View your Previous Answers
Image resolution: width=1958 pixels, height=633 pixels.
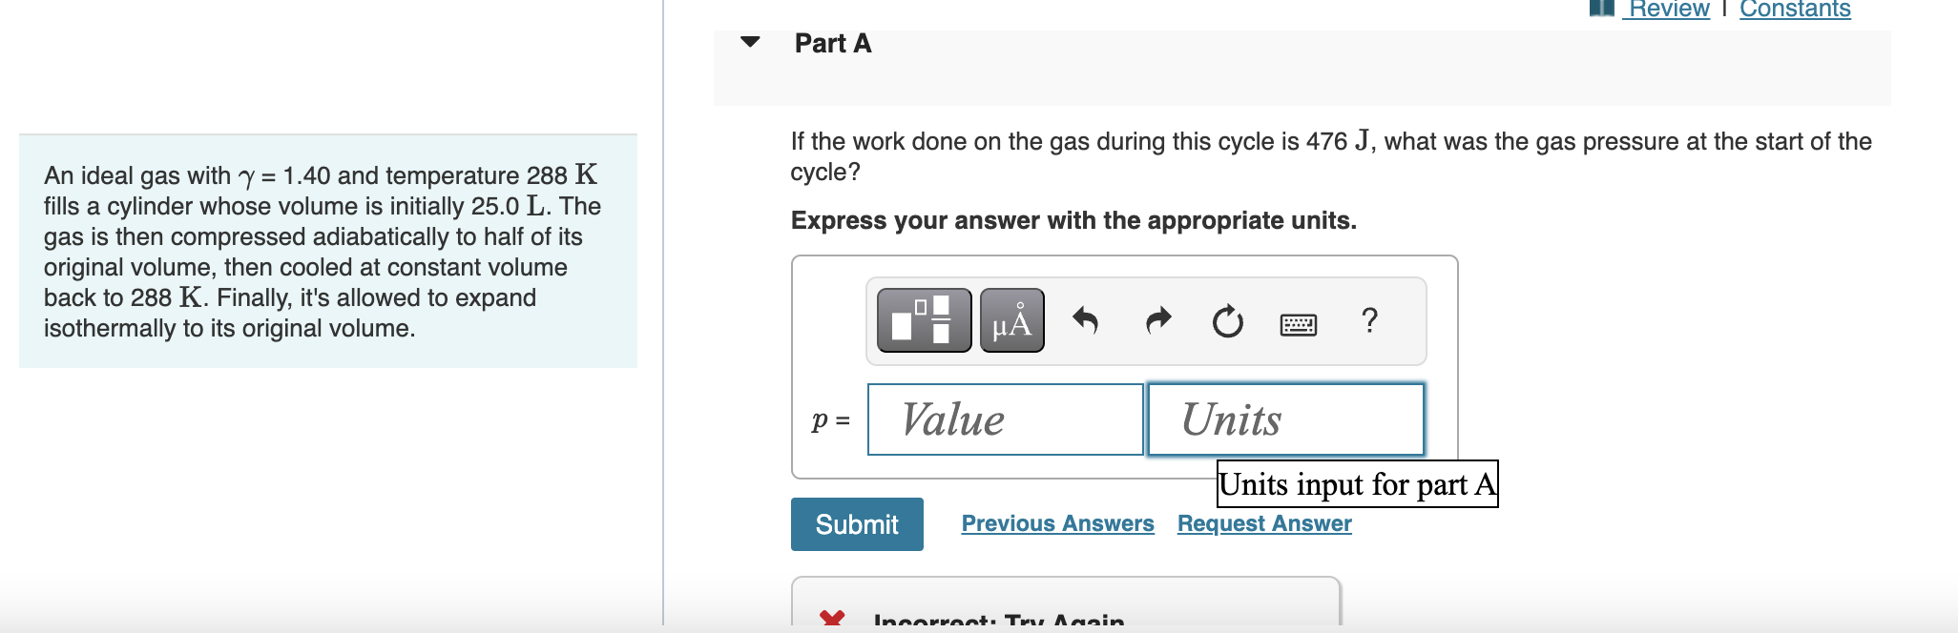click(x=1057, y=523)
